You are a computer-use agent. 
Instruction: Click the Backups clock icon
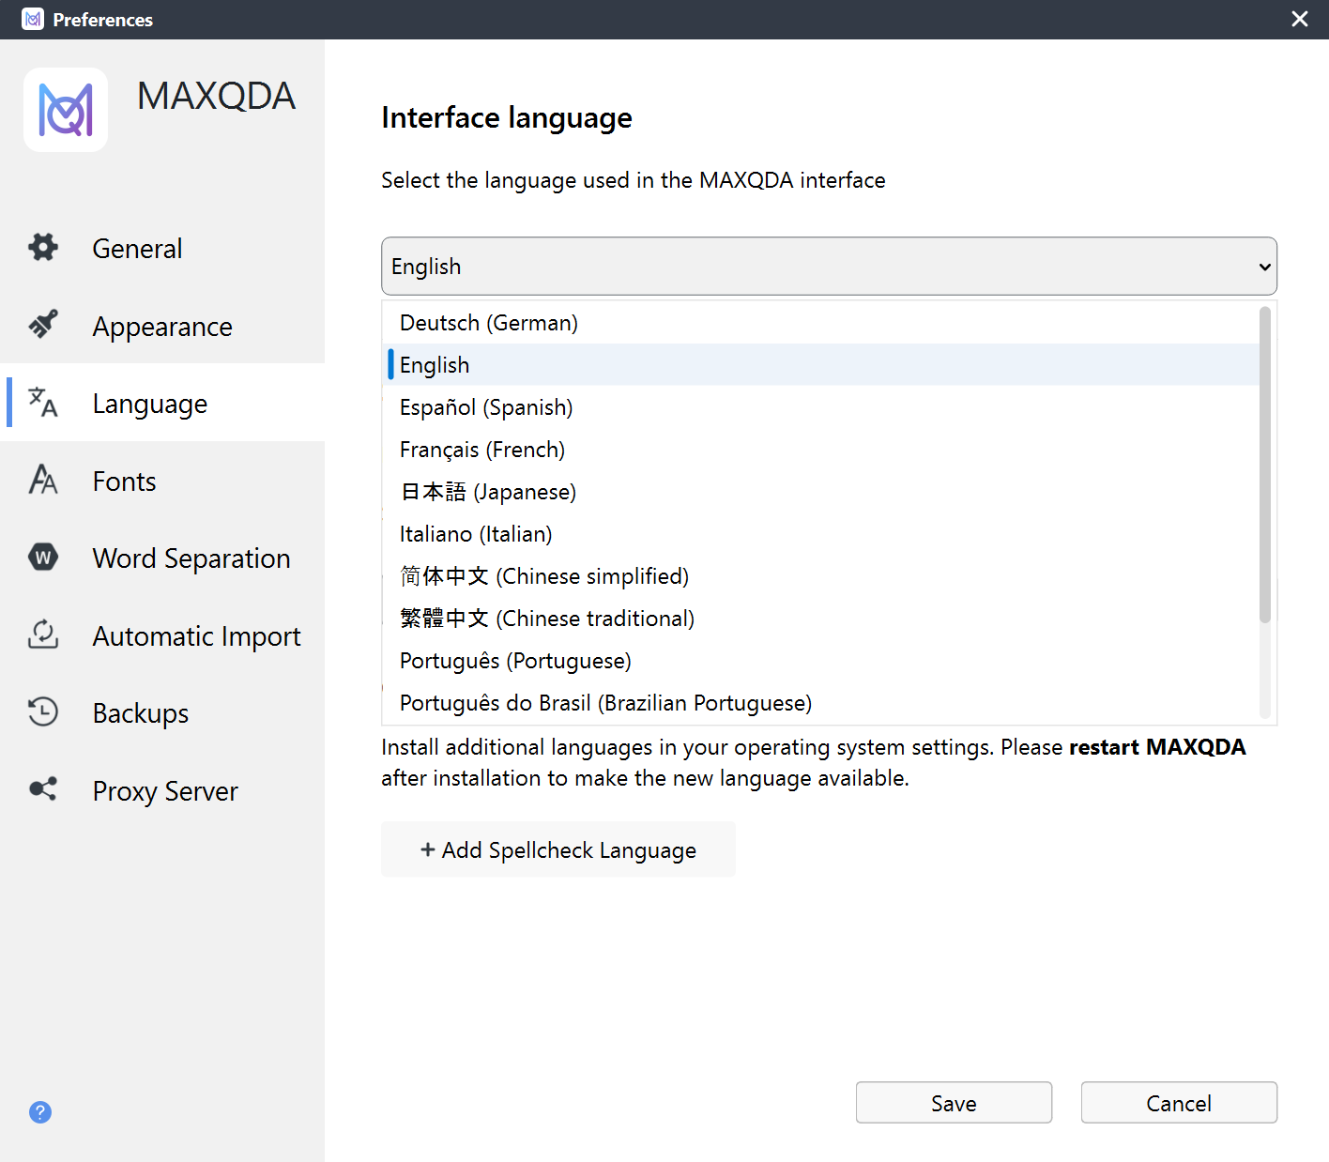(x=43, y=711)
